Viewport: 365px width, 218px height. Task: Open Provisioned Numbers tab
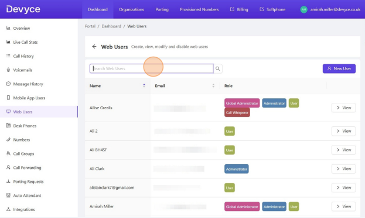[x=199, y=9]
